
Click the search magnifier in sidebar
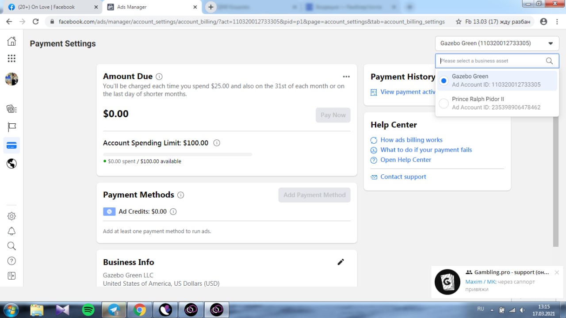[x=11, y=246]
